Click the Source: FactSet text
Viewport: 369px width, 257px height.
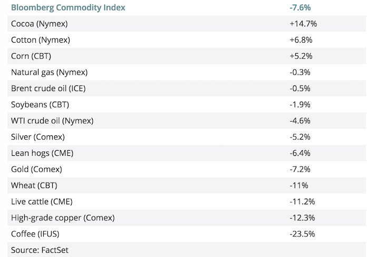39,250
